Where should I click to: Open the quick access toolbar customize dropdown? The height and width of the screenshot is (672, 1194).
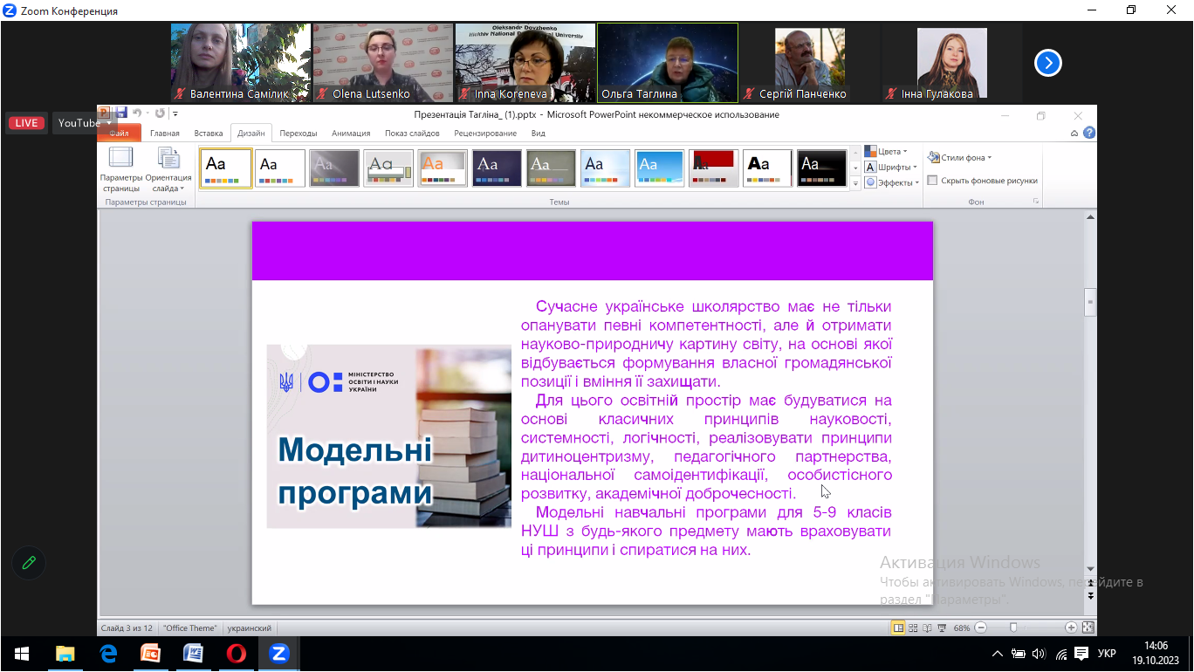(175, 113)
